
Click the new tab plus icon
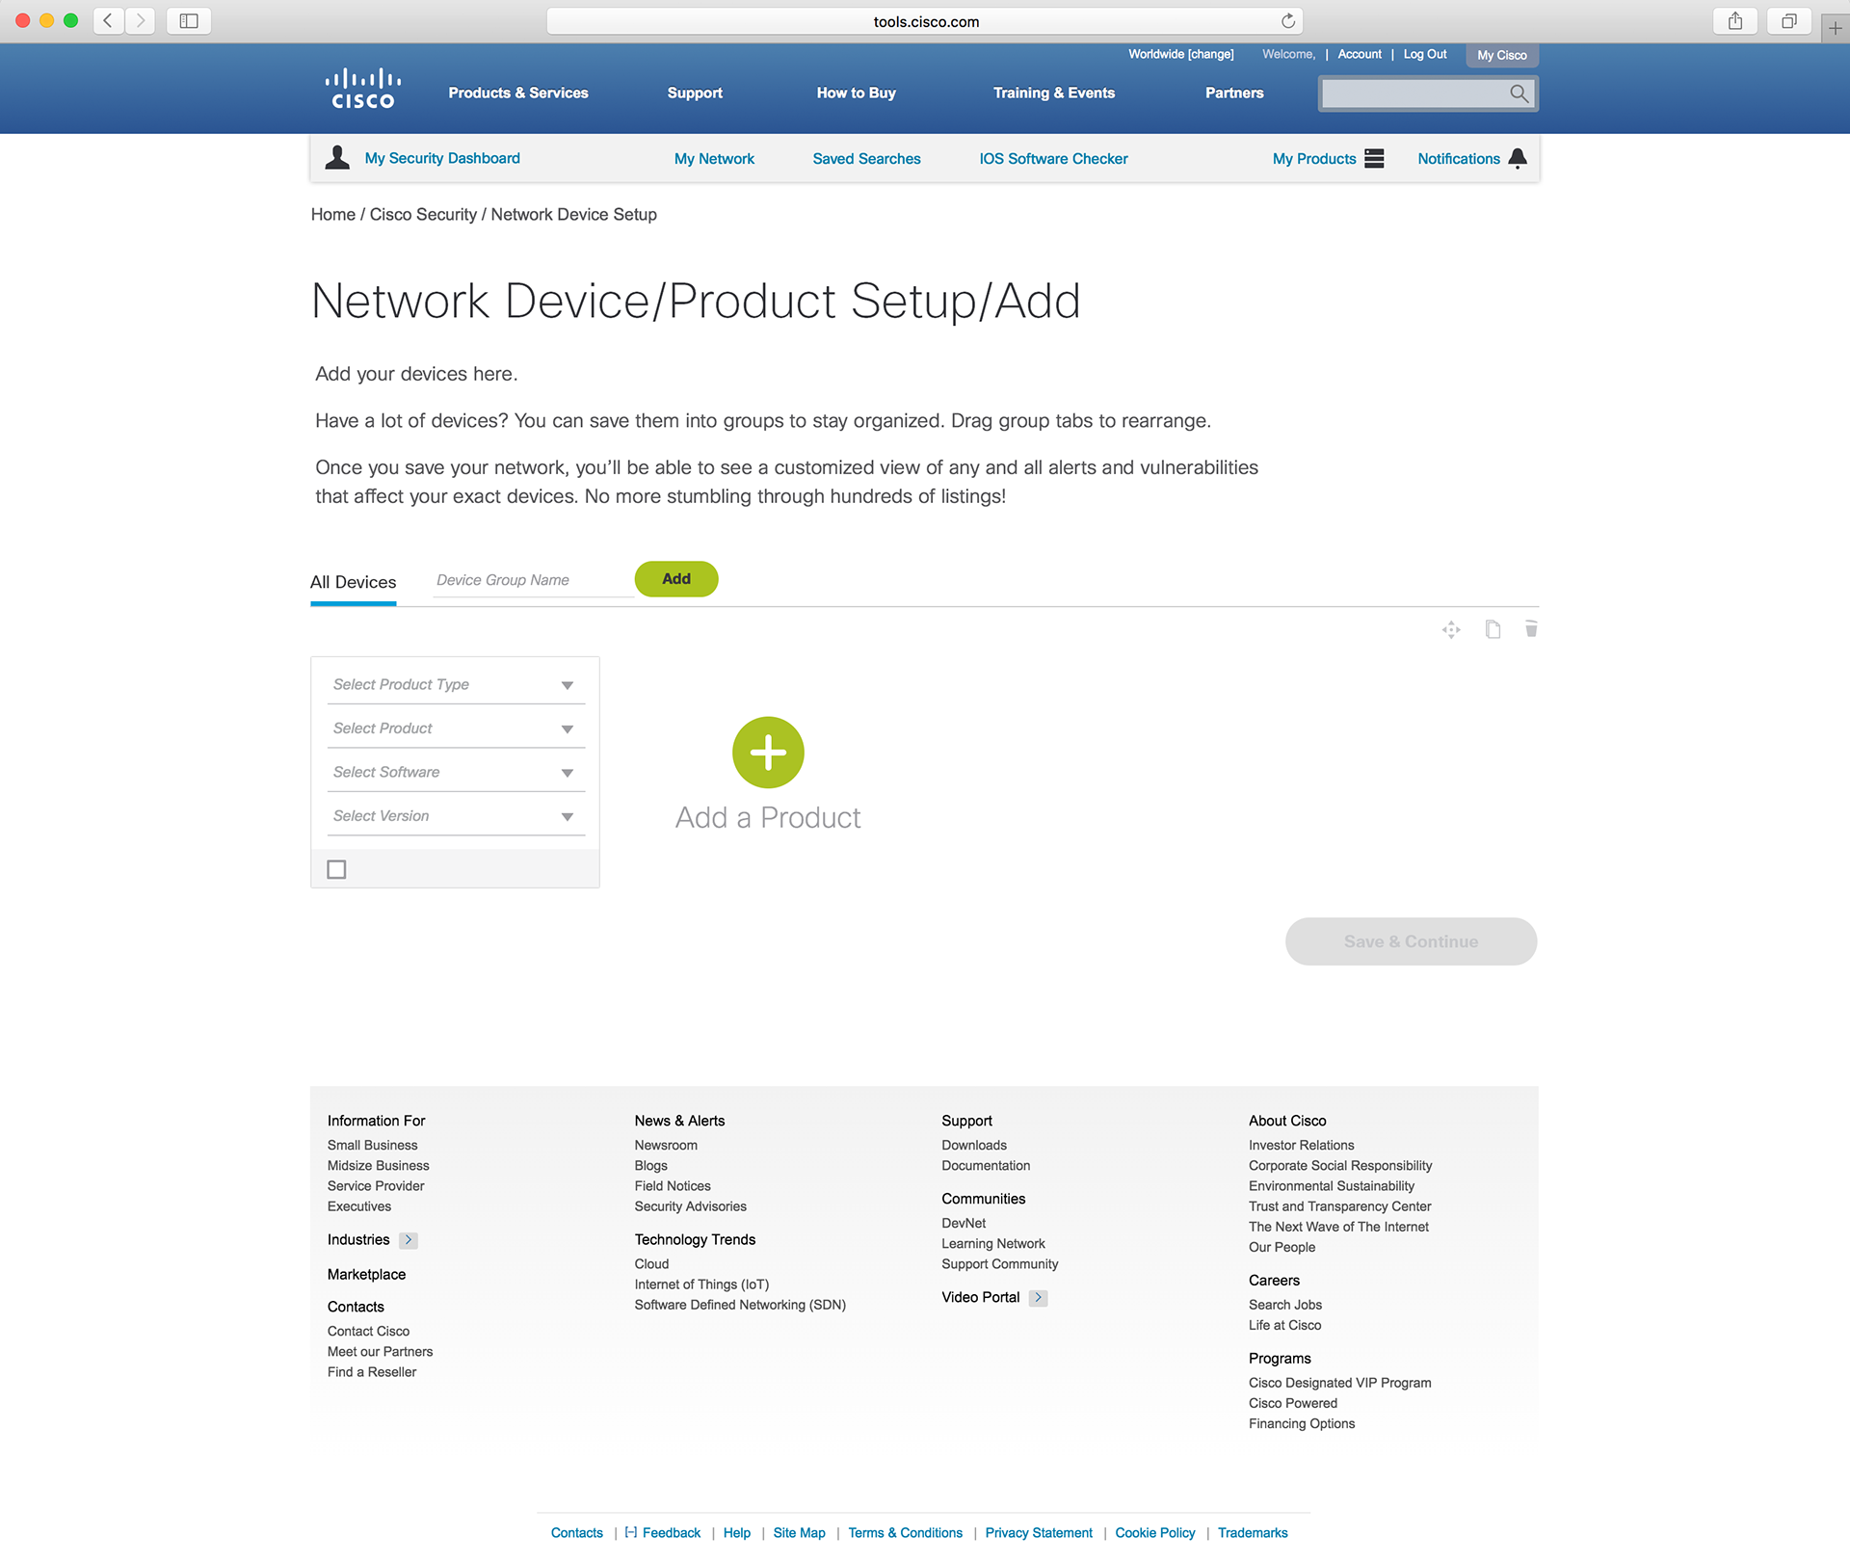(x=1836, y=28)
